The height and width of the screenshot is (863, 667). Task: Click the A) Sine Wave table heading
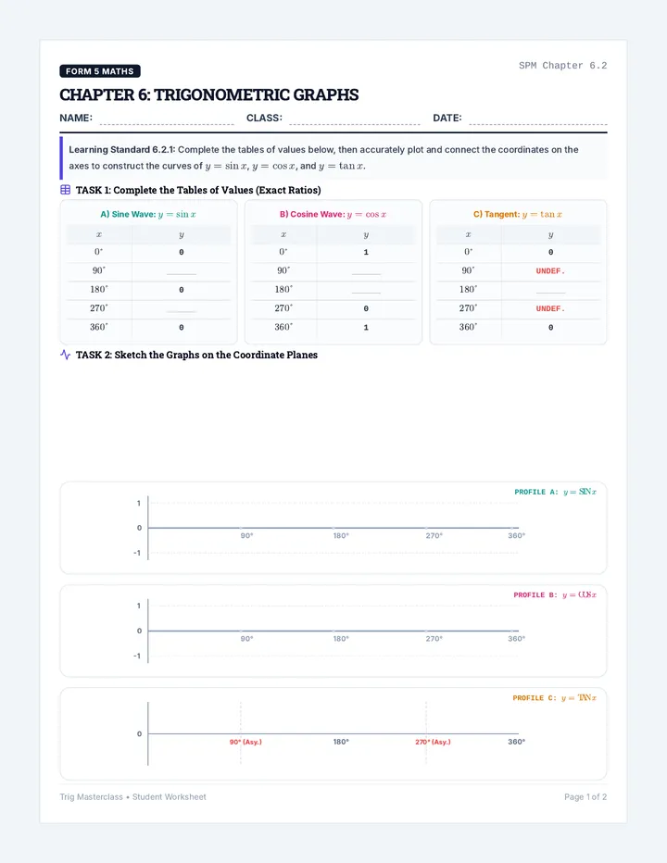click(x=148, y=214)
